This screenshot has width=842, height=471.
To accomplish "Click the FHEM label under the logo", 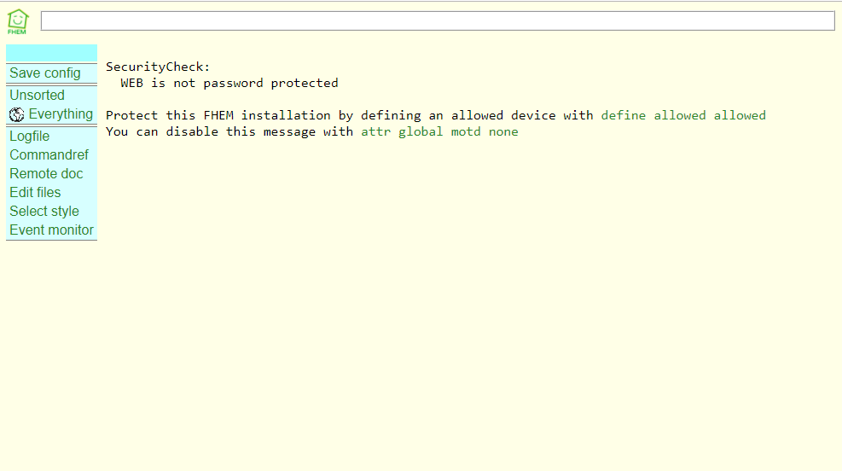I will click(x=17, y=32).
